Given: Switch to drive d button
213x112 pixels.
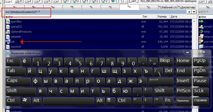Looking at the screenshot, I should 19,2.
